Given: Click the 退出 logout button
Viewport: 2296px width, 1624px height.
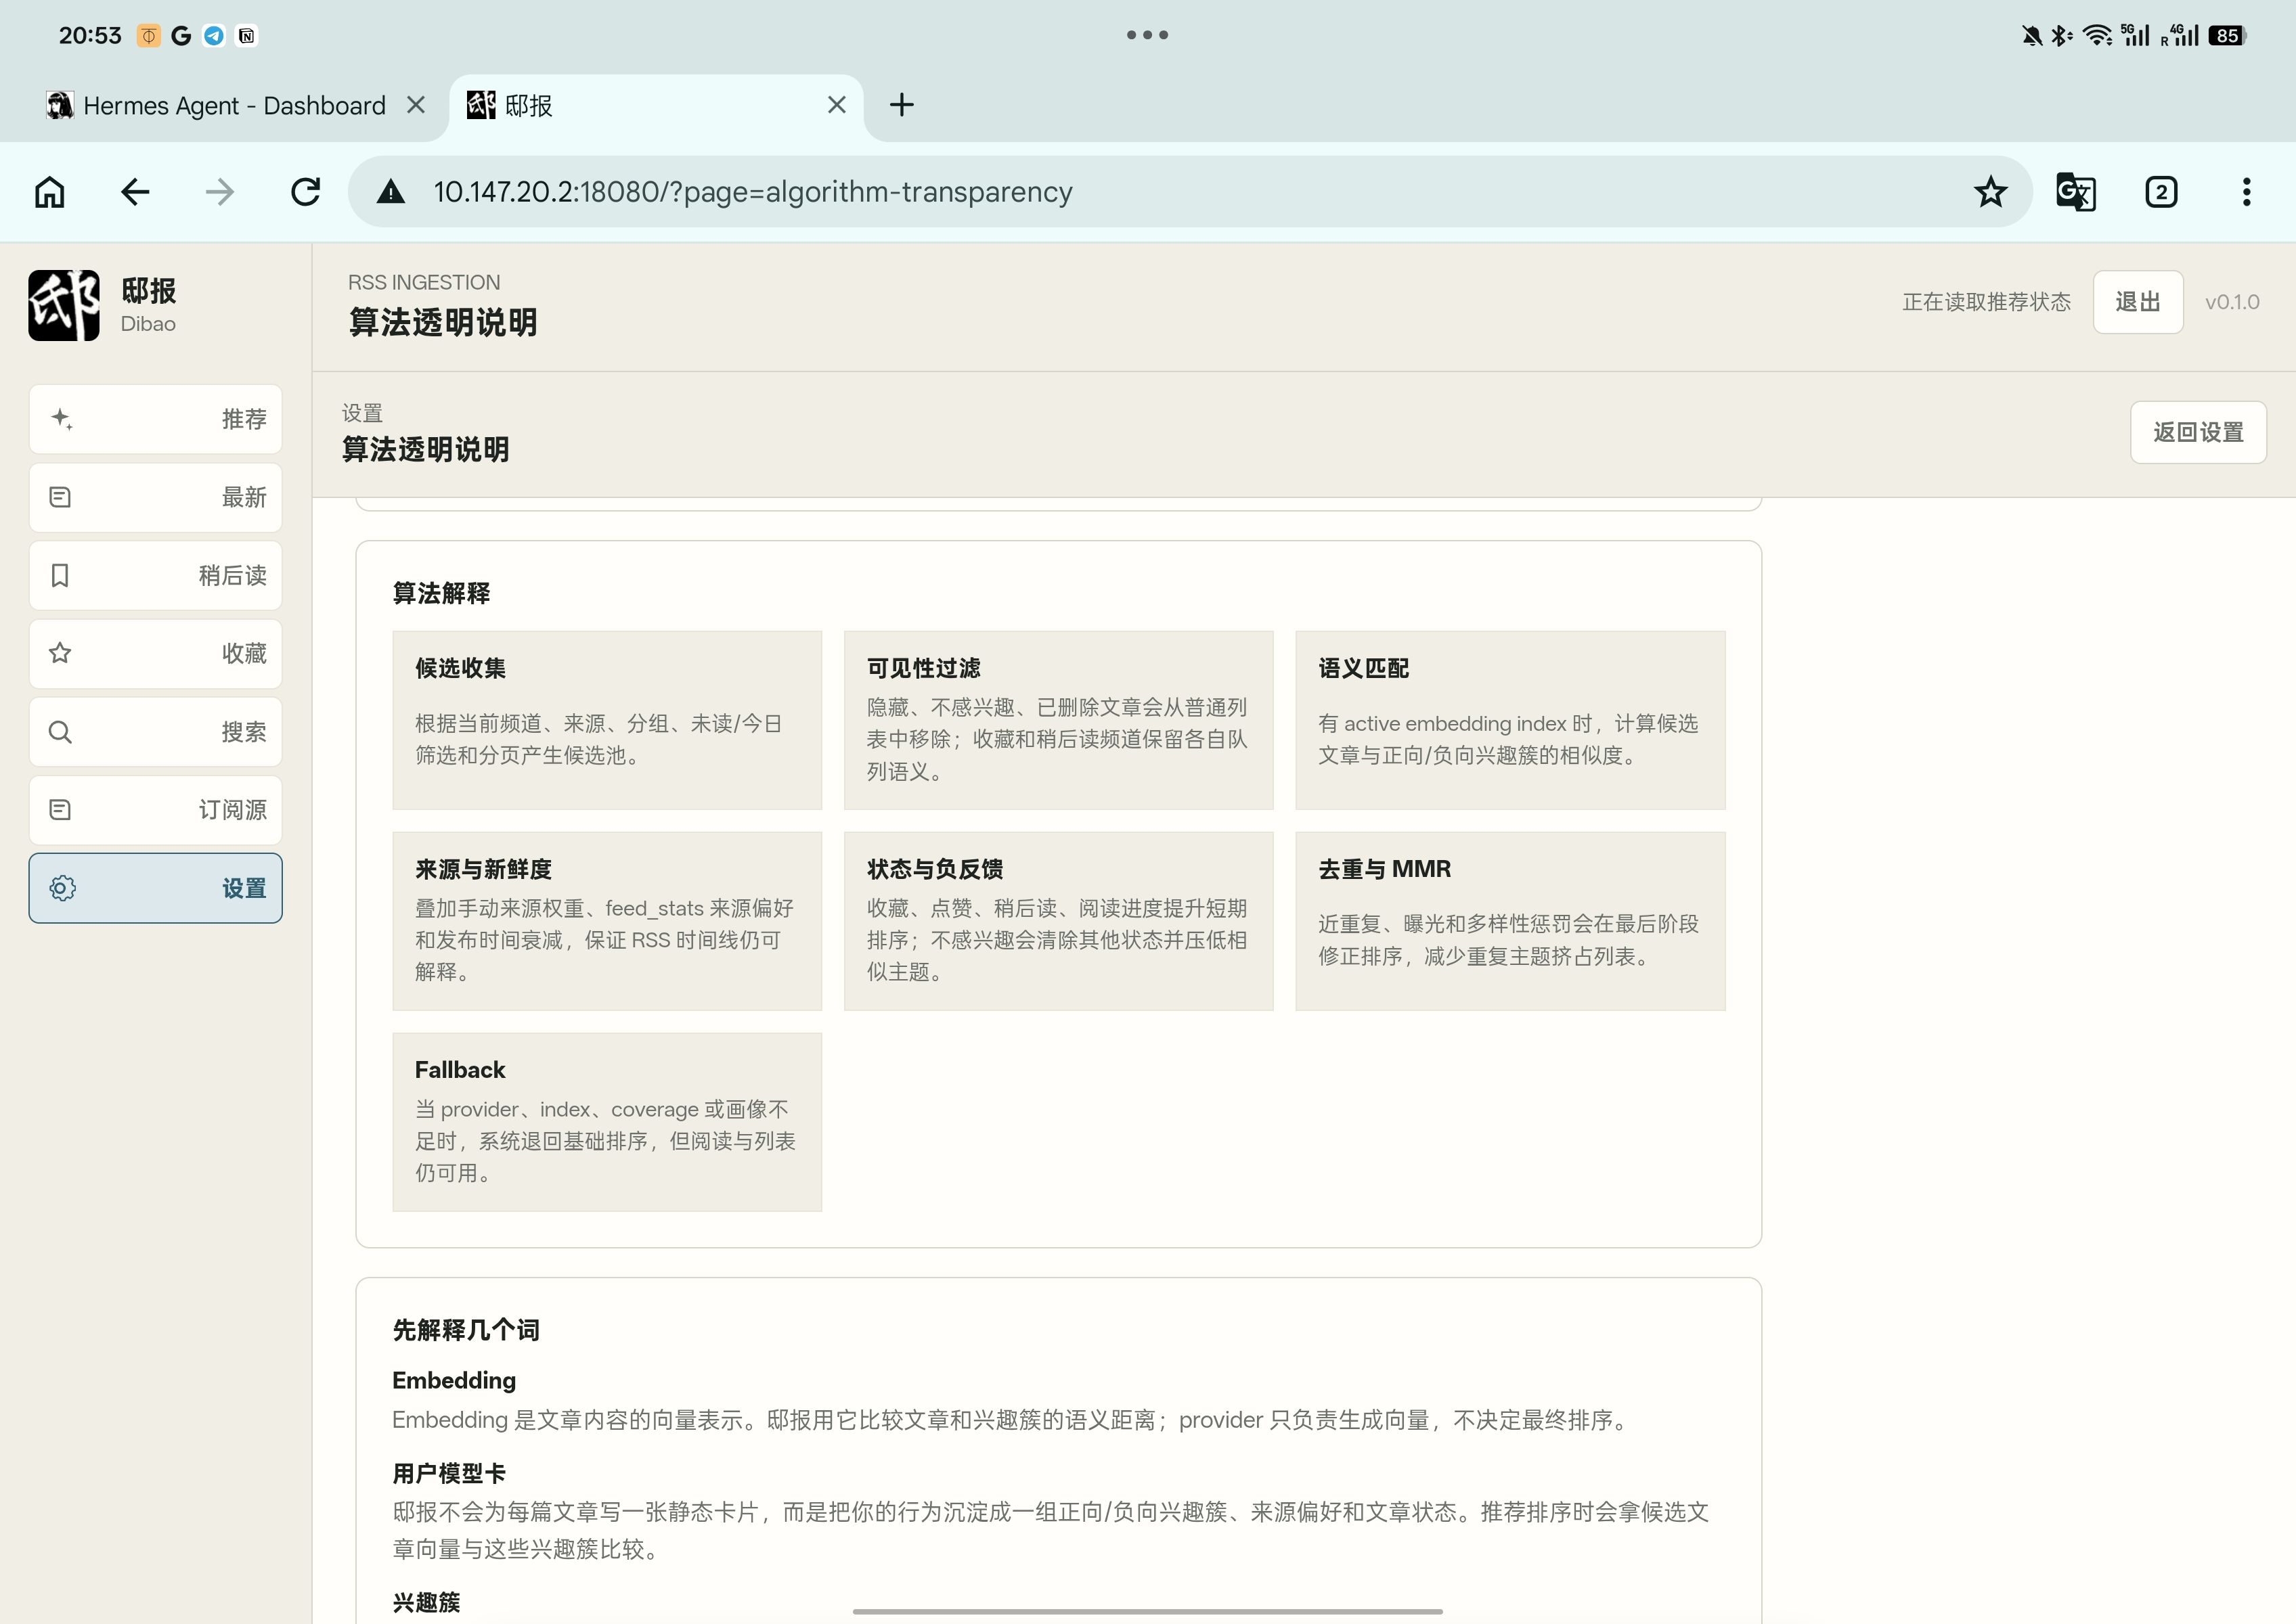Looking at the screenshot, I should (2138, 302).
